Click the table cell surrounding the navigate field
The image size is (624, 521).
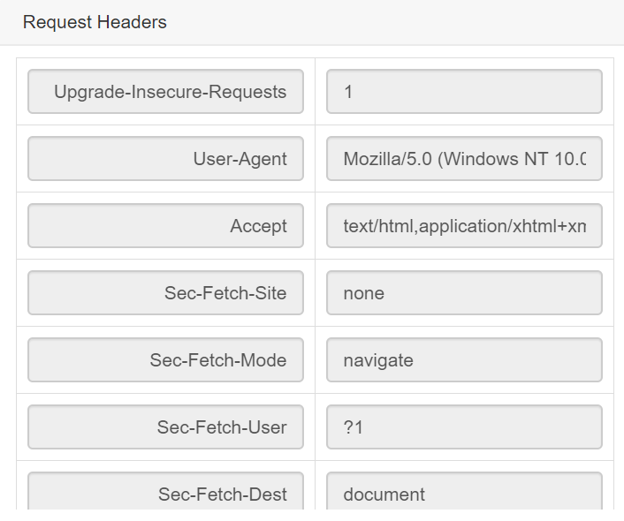(x=464, y=360)
